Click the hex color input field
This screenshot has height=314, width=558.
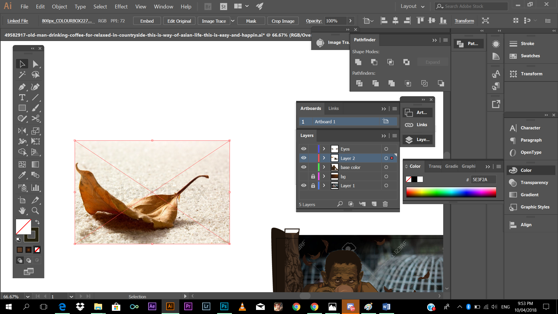coord(483,180)
